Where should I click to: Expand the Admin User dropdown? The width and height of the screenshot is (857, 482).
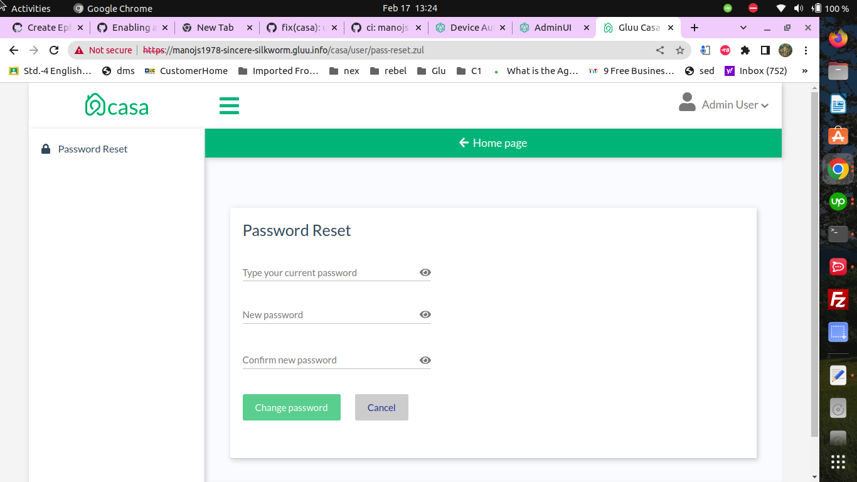coord(765,105)
